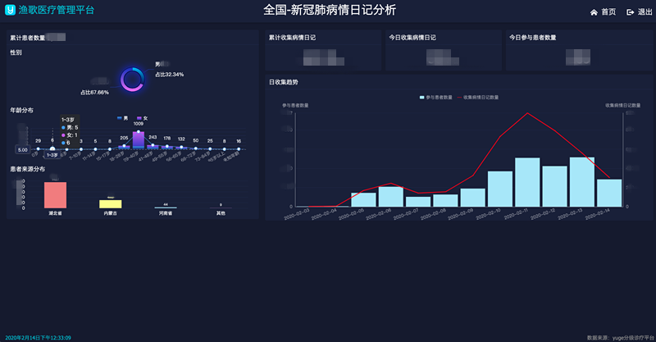Click the 2020-02-05 trend bar

tap(363, 199)
